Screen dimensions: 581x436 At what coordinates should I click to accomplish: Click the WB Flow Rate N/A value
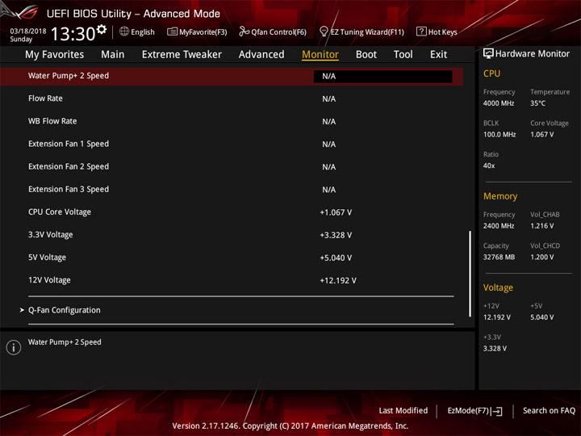328,122
